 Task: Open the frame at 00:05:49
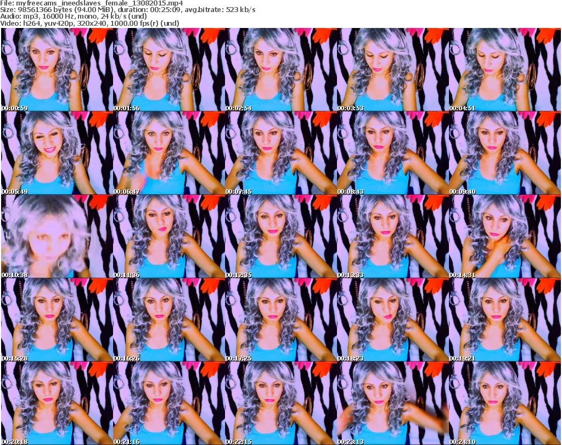coord(57,153)
